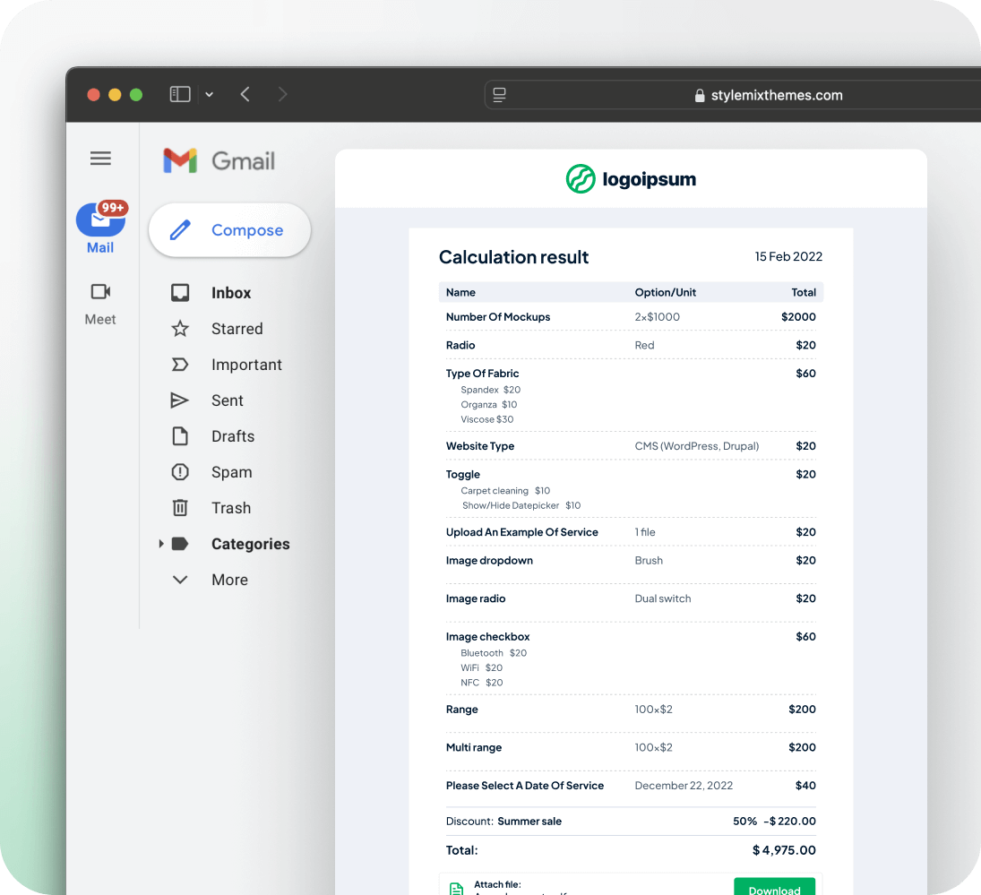
Task: Open Gmail main menu hamburger icon
Action: (100, 159)
